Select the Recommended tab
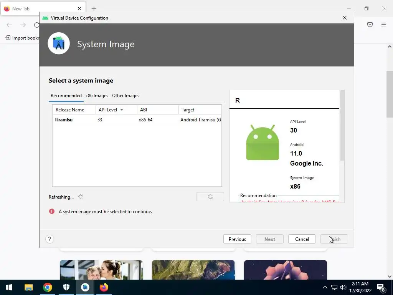This screenshot has width=393, height=295. pyautogui.click(x=66, y=96)
